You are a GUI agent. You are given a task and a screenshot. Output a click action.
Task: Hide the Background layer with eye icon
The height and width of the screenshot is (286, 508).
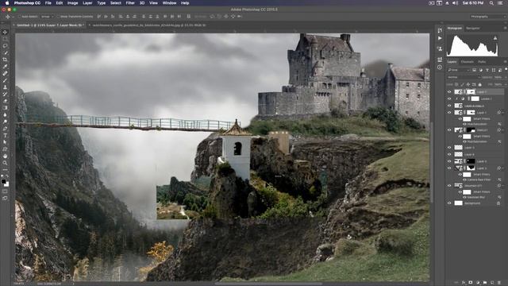[x=449, y=203]
